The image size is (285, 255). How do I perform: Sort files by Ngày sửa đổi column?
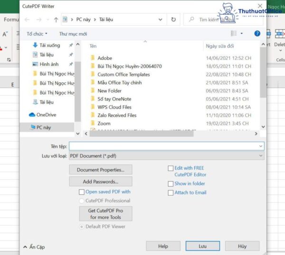(220, 46)
